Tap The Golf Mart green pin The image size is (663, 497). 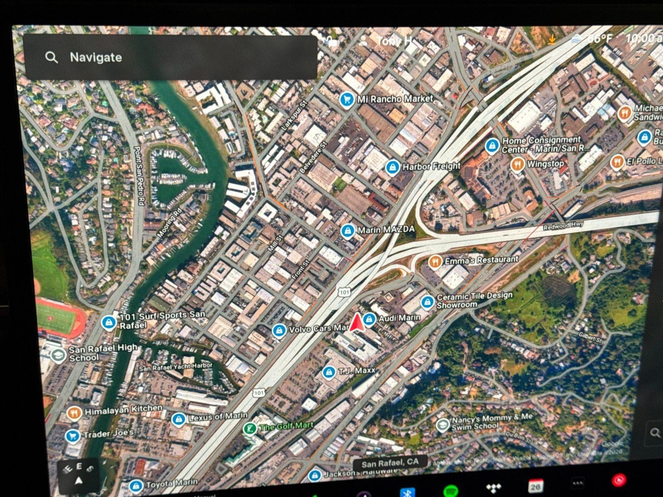(x=249, y=428)
